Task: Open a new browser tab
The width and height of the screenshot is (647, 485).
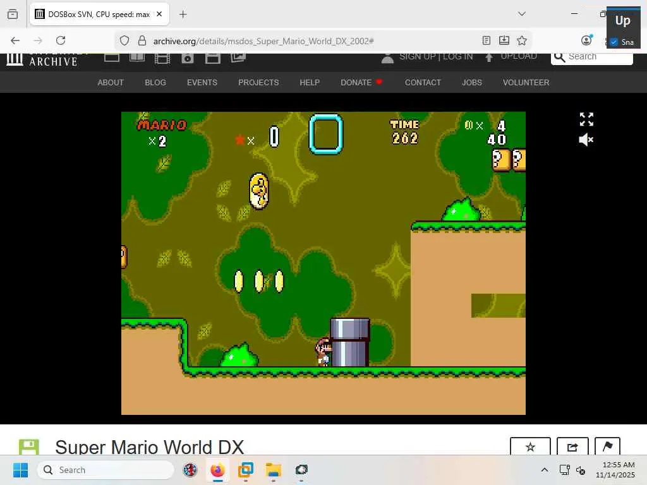Action: [x=183, y=15]
